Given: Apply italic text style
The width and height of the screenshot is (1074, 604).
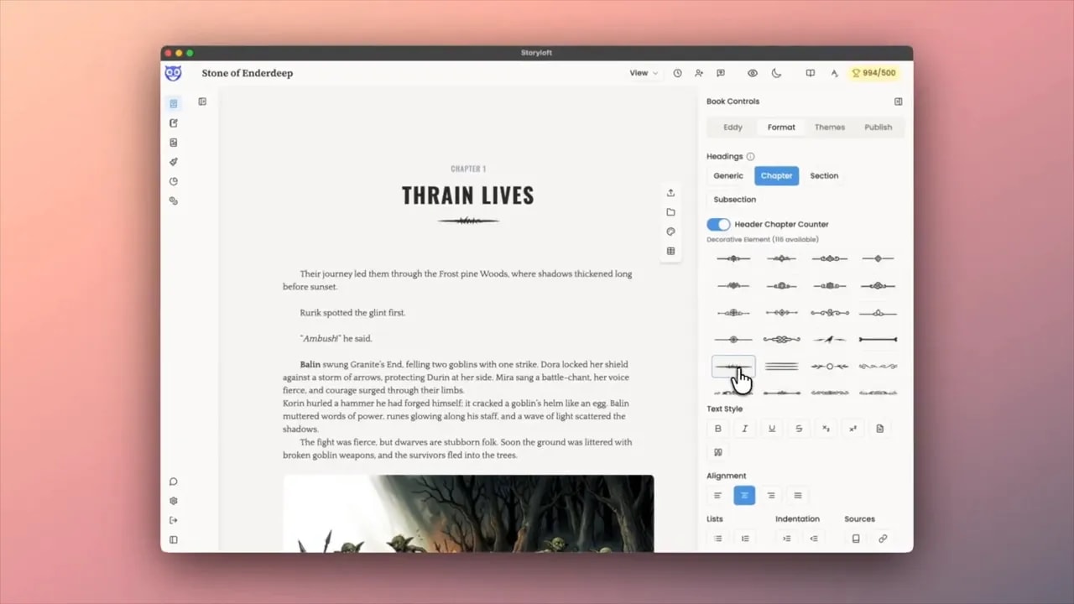Looking at the screenshot, I should point(744,429).
